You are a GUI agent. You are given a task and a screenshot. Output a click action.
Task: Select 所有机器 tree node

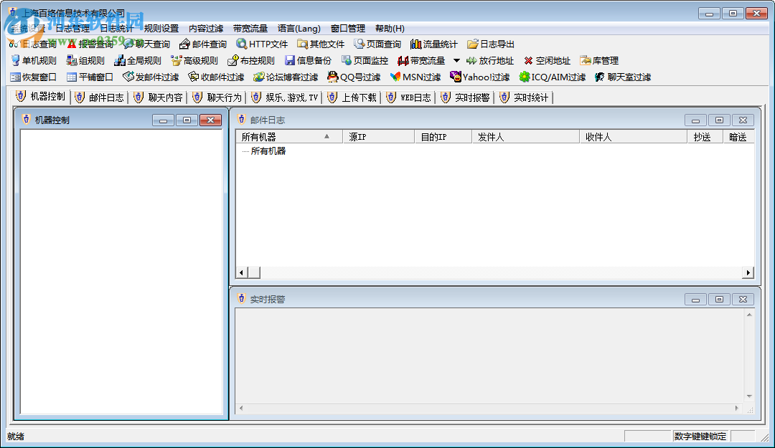268,151
